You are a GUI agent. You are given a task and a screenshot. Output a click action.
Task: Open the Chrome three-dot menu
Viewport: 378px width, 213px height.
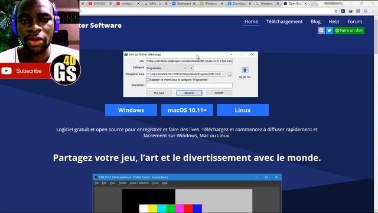[x=373, y=11]
